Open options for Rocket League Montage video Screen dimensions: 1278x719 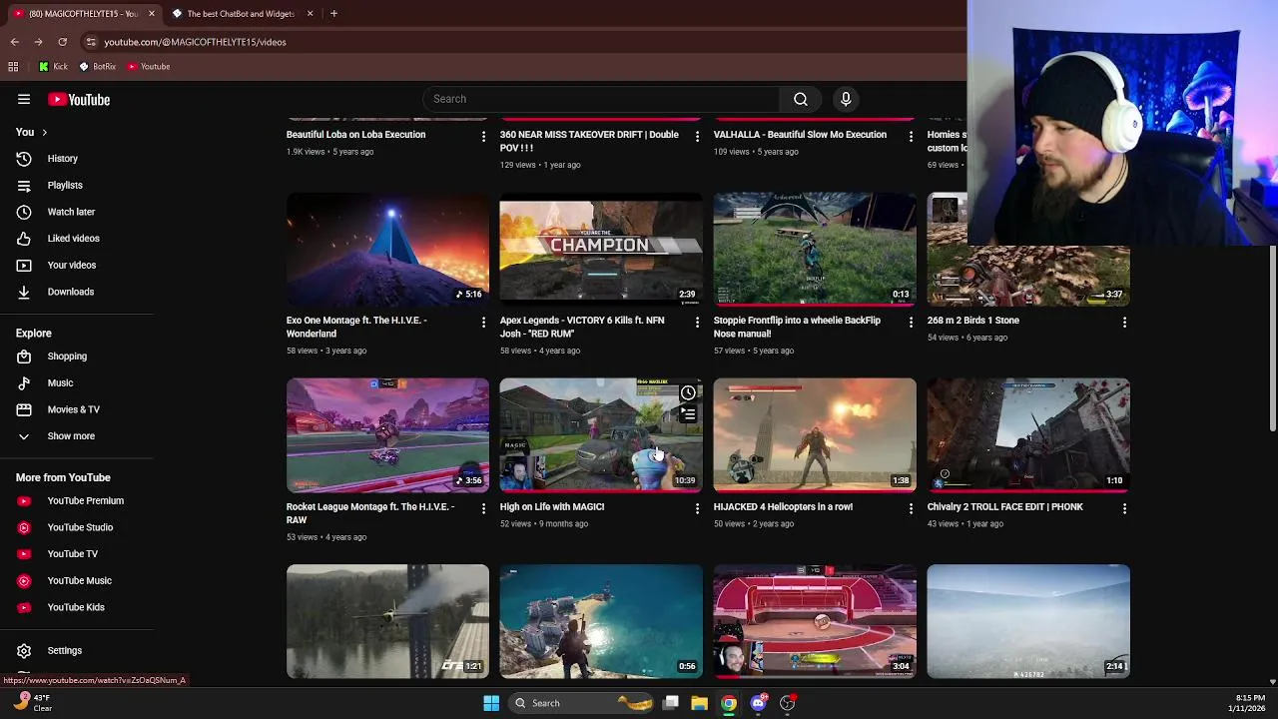pos(483,508)
